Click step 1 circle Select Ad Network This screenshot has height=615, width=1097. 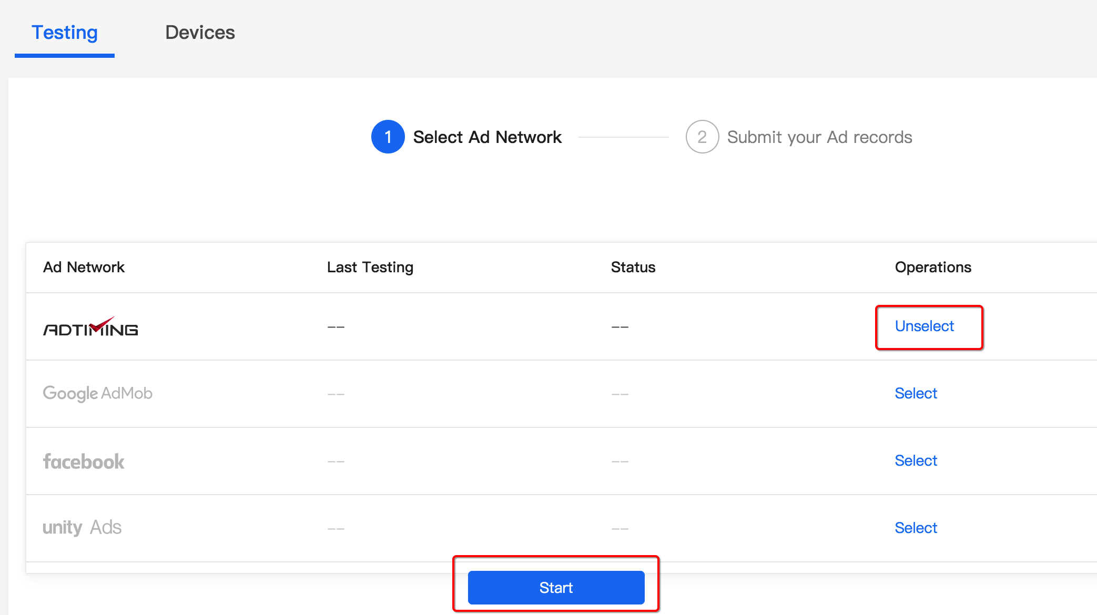coord(388,137)
